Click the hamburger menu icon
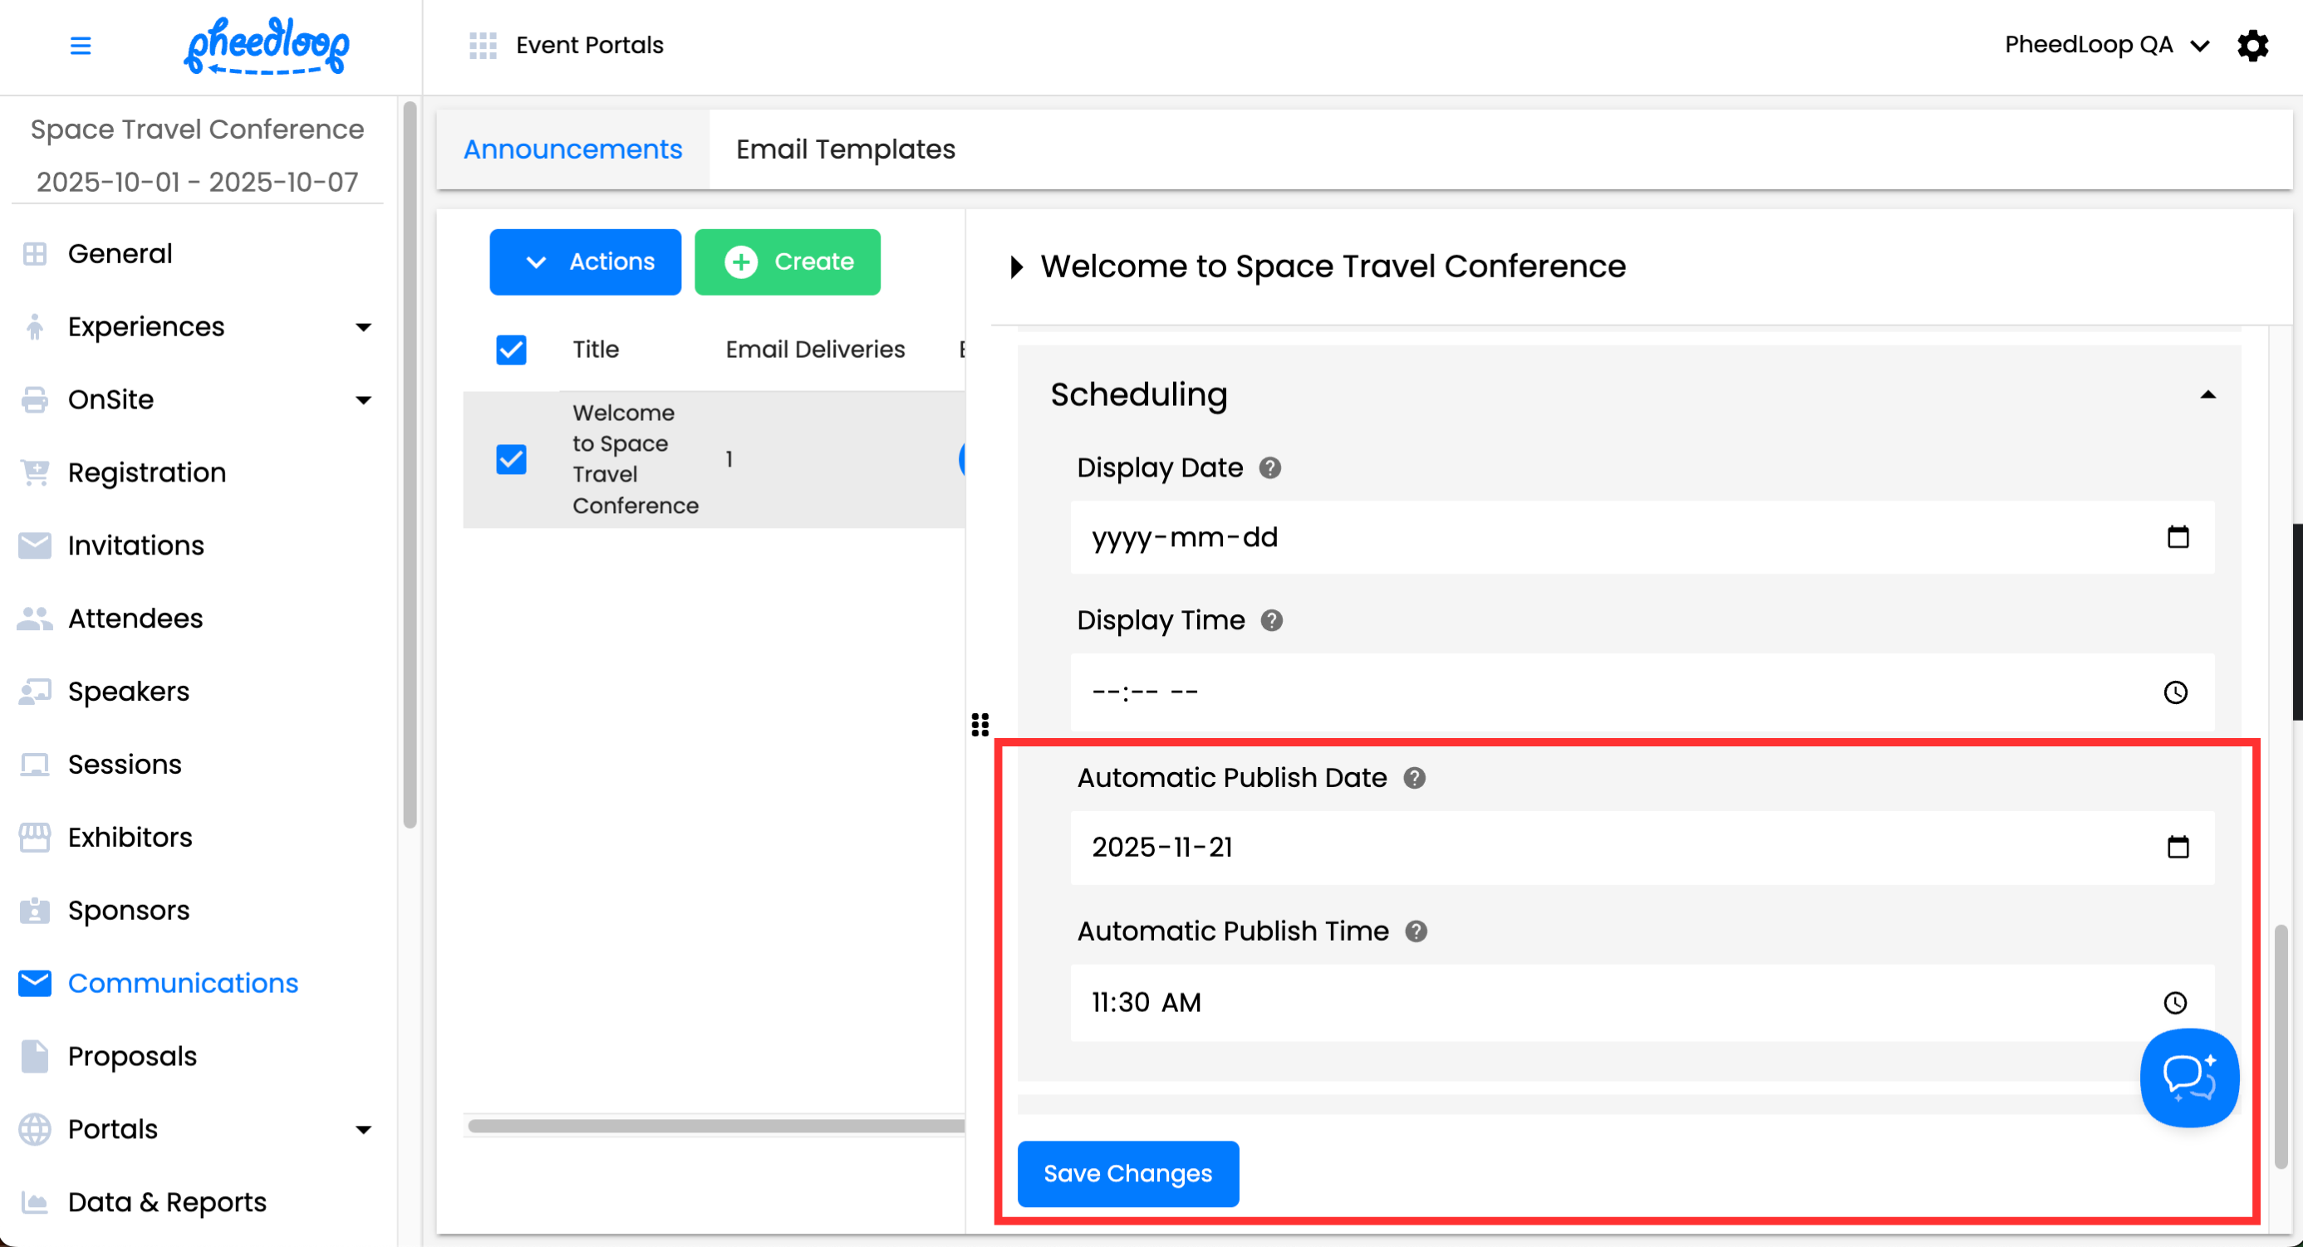 [x=81, y=46]
